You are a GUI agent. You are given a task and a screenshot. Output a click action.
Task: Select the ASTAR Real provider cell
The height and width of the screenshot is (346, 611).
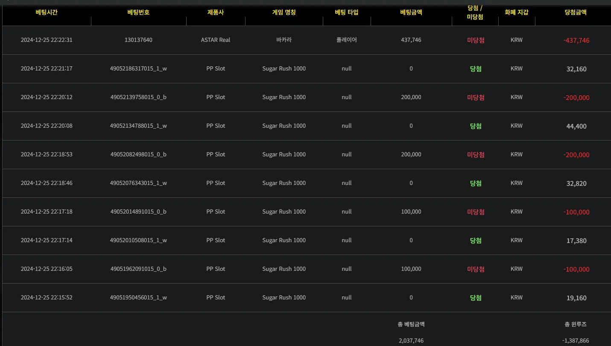216,40
